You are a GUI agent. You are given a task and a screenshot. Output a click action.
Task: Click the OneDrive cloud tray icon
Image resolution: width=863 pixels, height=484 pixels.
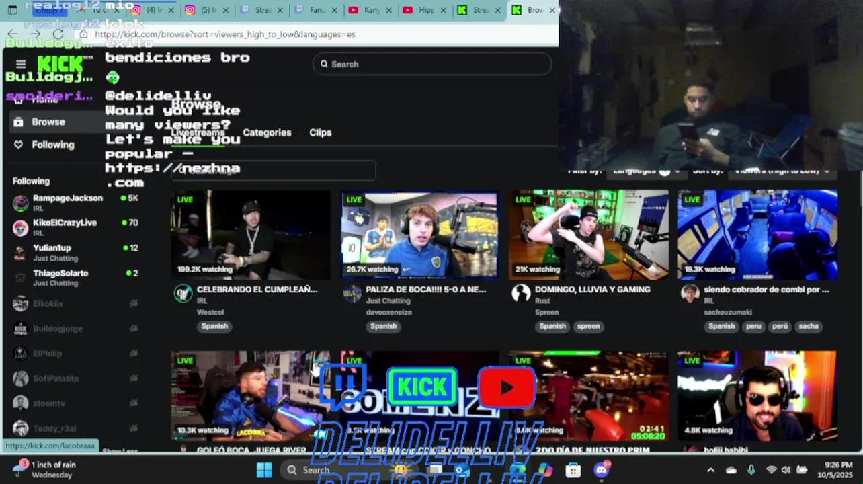tap(731, 470)
